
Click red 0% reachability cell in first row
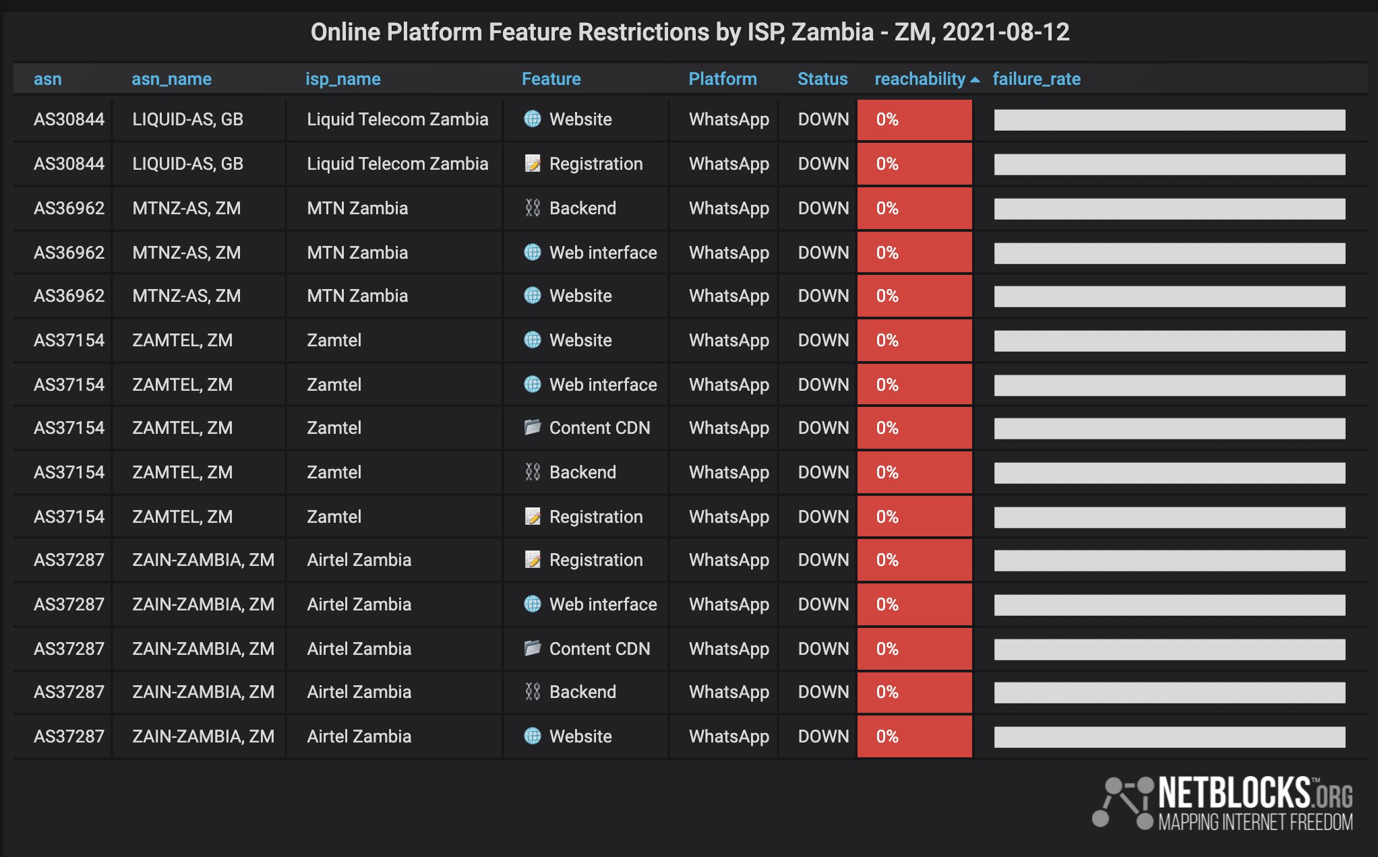click(x=914, y=119)
